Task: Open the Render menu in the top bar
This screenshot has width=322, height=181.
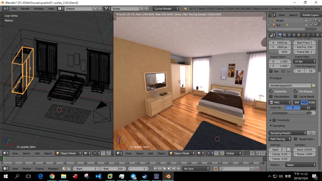Action: click(25, 9)
